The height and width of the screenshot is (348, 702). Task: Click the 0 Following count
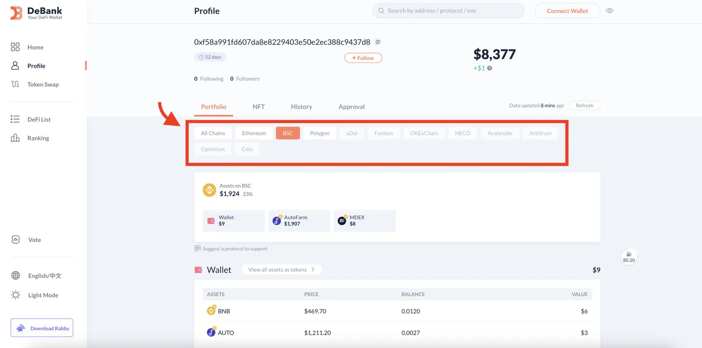point(209,79)
